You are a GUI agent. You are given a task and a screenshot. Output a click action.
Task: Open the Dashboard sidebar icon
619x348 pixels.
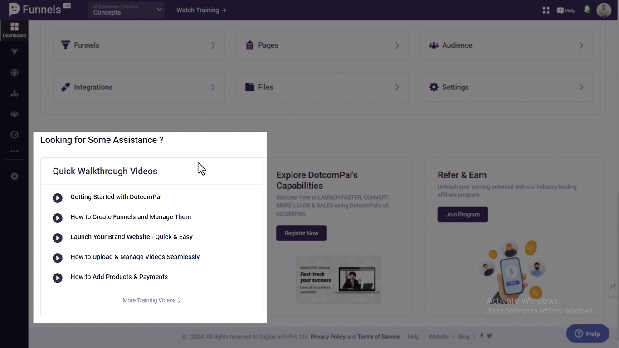14,30
